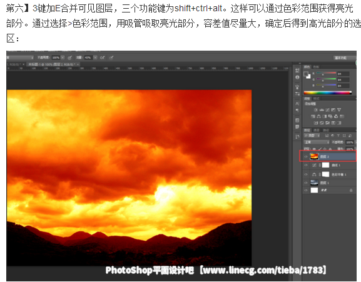Add a Color Lookup adjustment

coord(342,116)
